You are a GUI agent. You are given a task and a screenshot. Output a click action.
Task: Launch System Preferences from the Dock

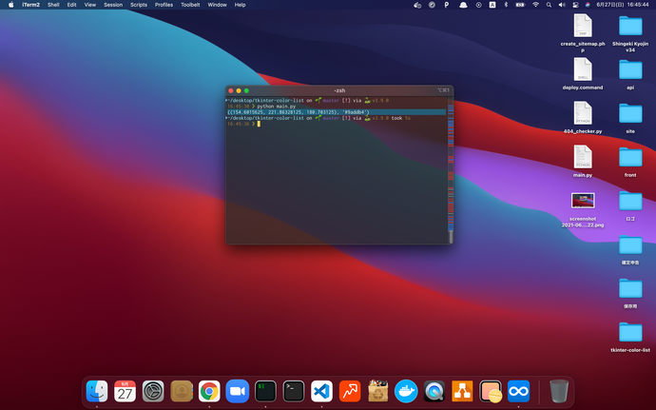[x=153, y=391]
